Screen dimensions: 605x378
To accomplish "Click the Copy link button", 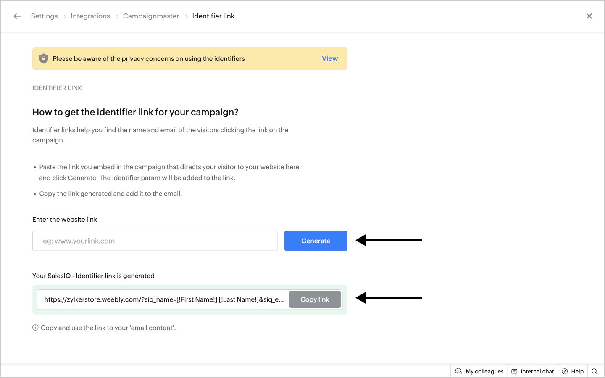I will (315, 299).
